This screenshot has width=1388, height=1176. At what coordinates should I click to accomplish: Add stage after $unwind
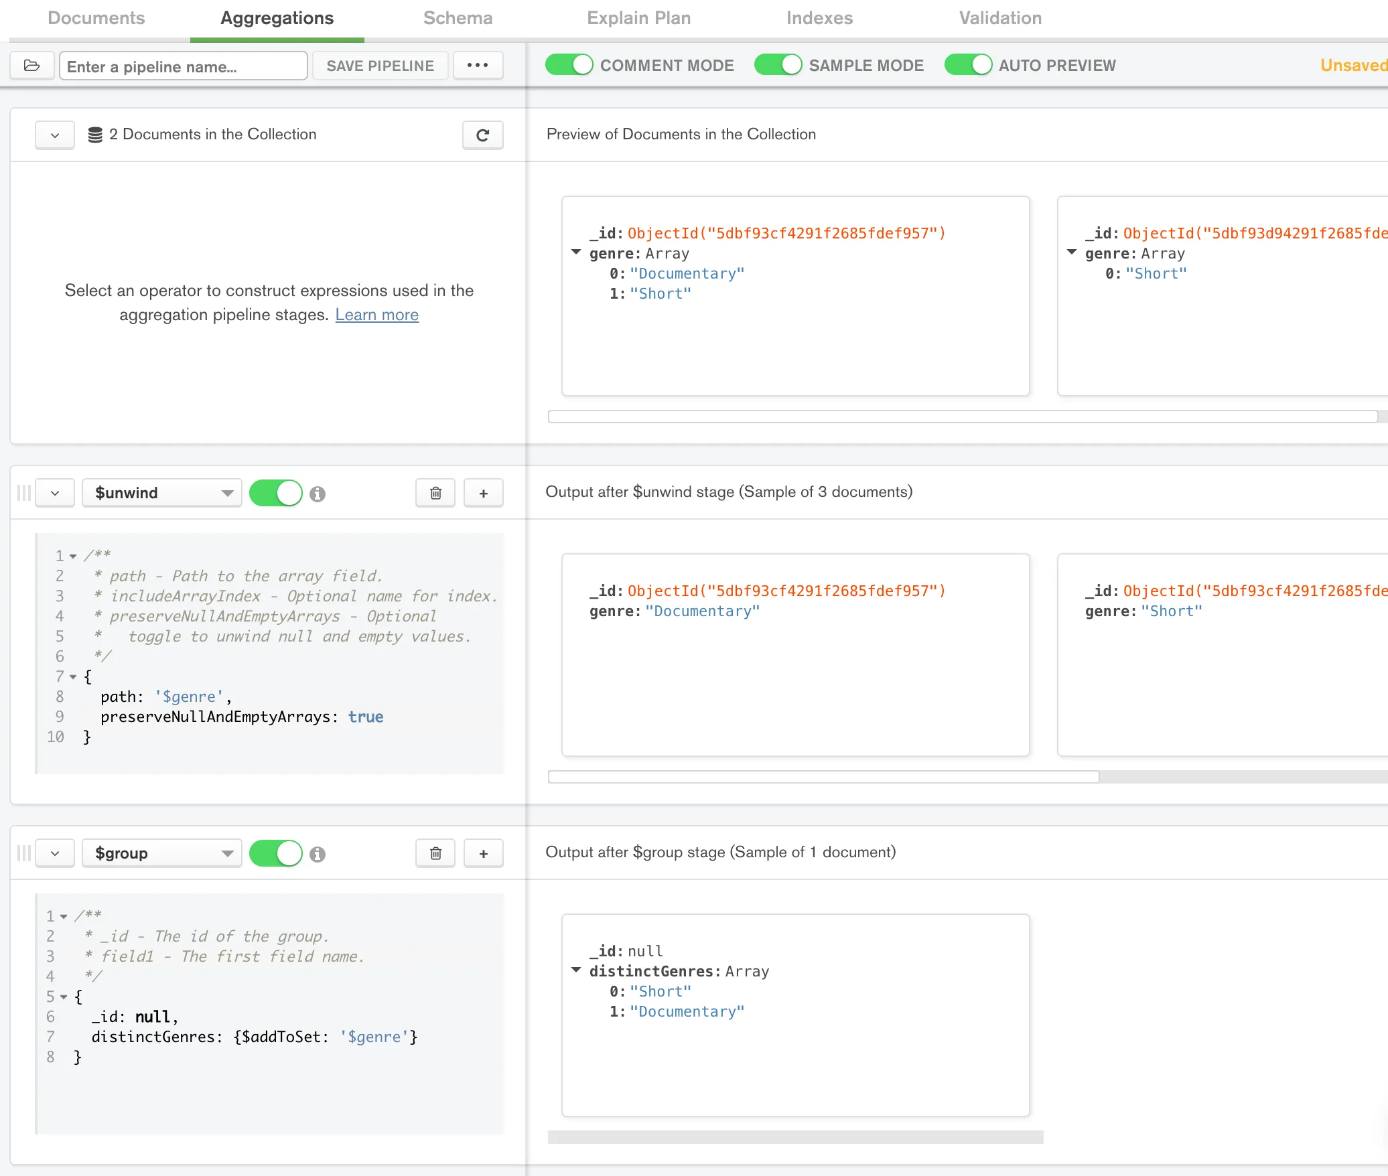coord(483,494)
